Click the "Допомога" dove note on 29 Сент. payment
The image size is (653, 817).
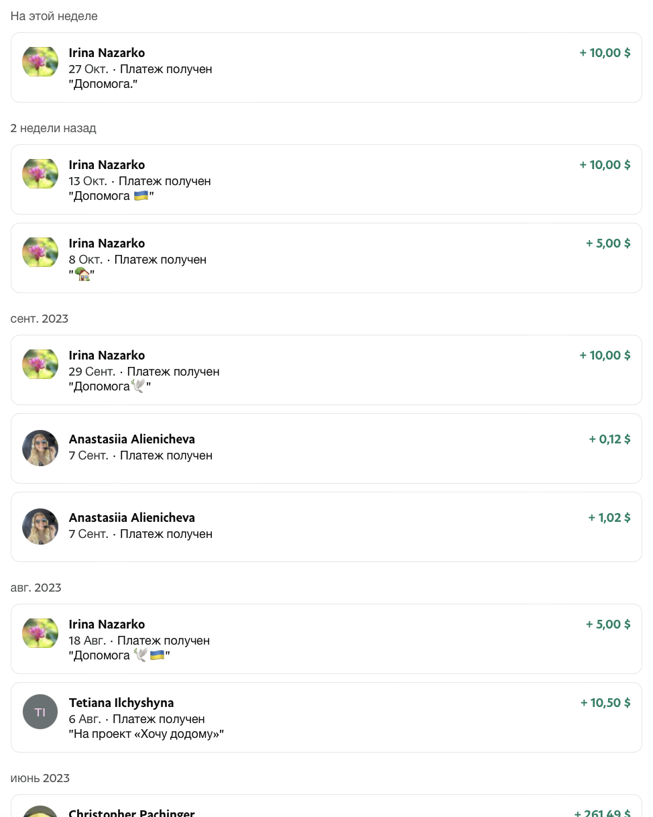tap(110, 386)
